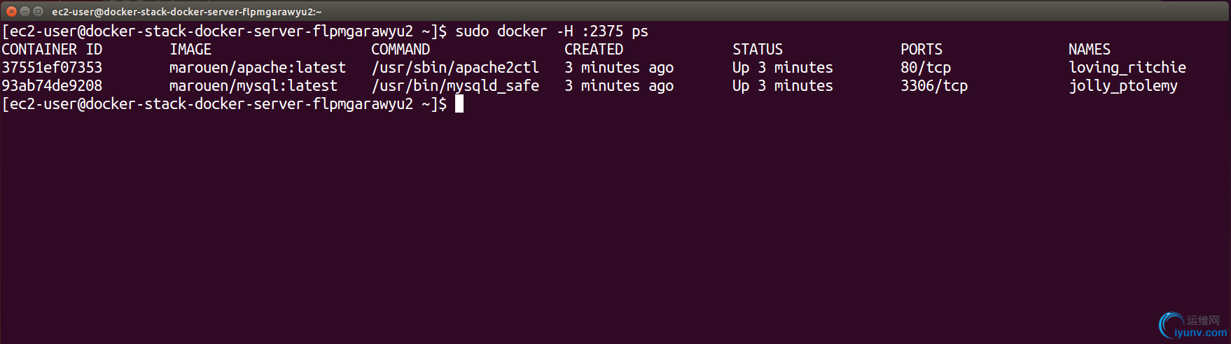Maximize the terminal window
The image size is (1231, 344).
tap(39, 11)
